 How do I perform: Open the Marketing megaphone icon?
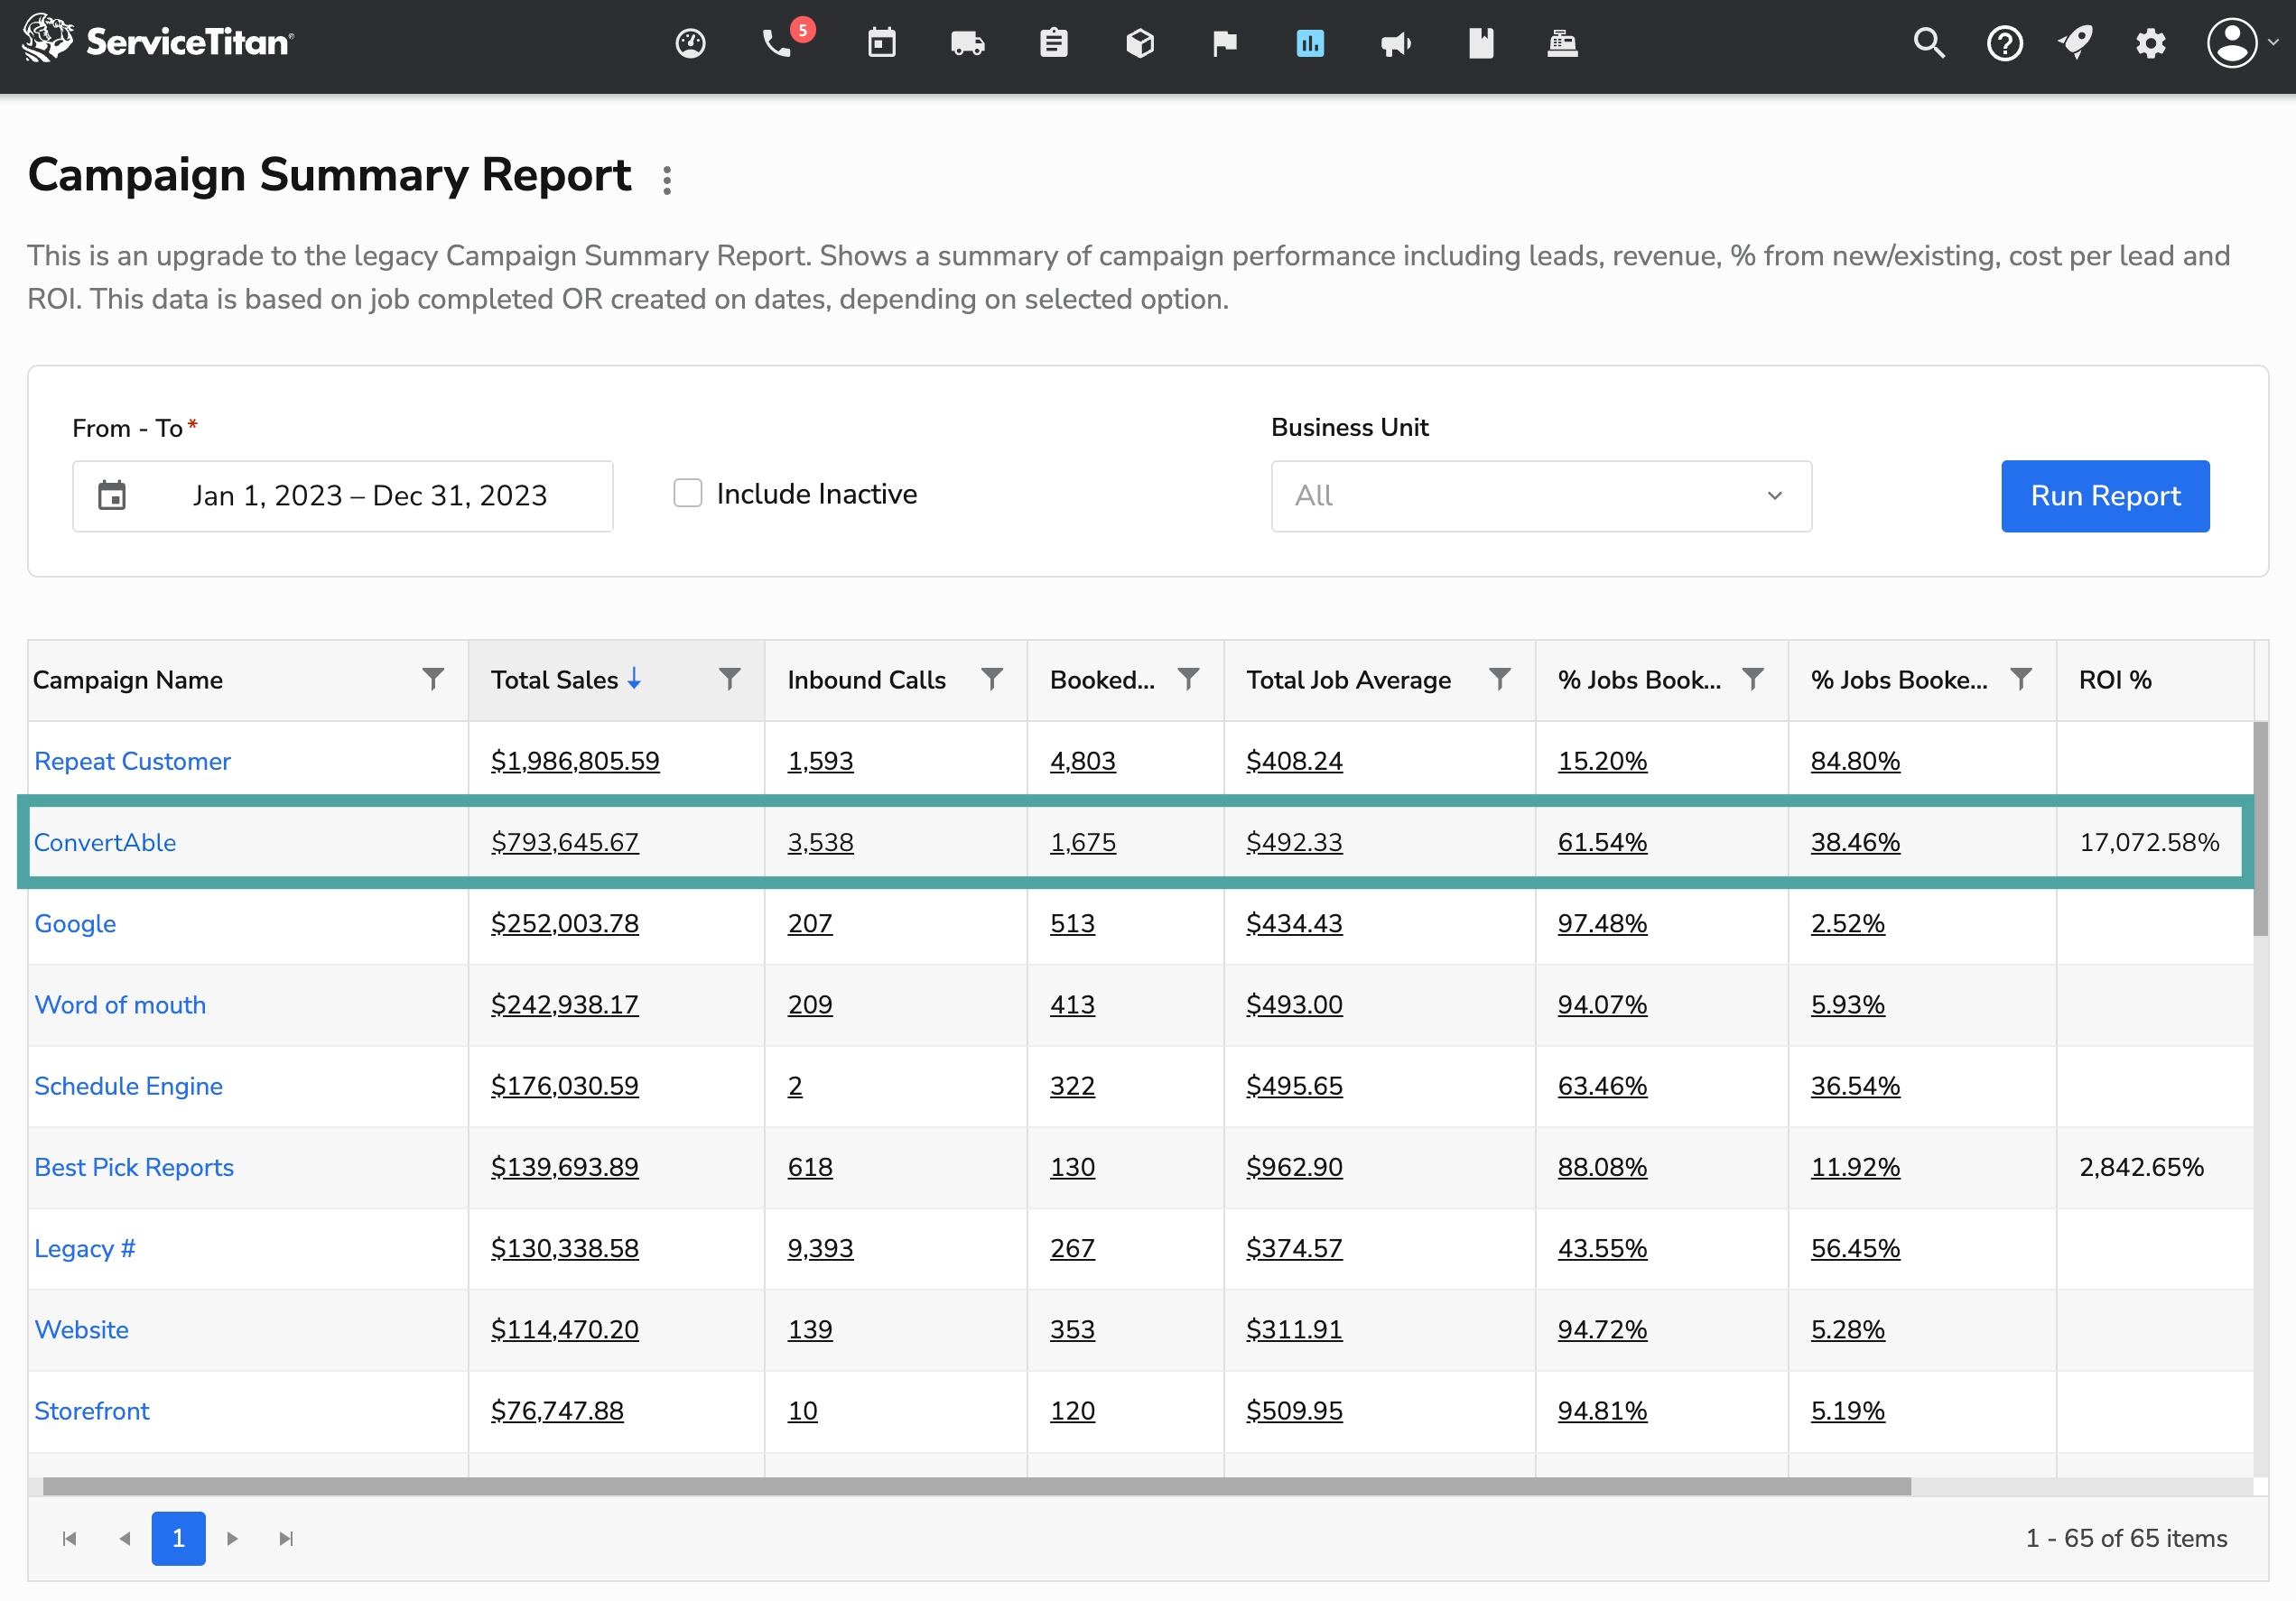(1396, 43)
